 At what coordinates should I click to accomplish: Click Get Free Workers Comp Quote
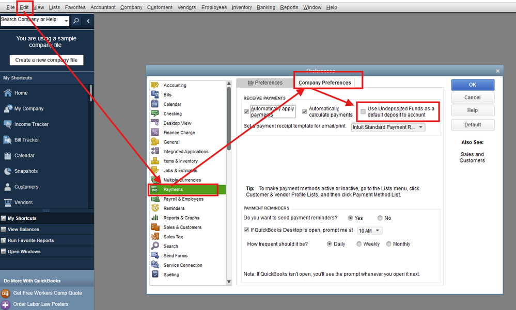(x=48, y=293)
